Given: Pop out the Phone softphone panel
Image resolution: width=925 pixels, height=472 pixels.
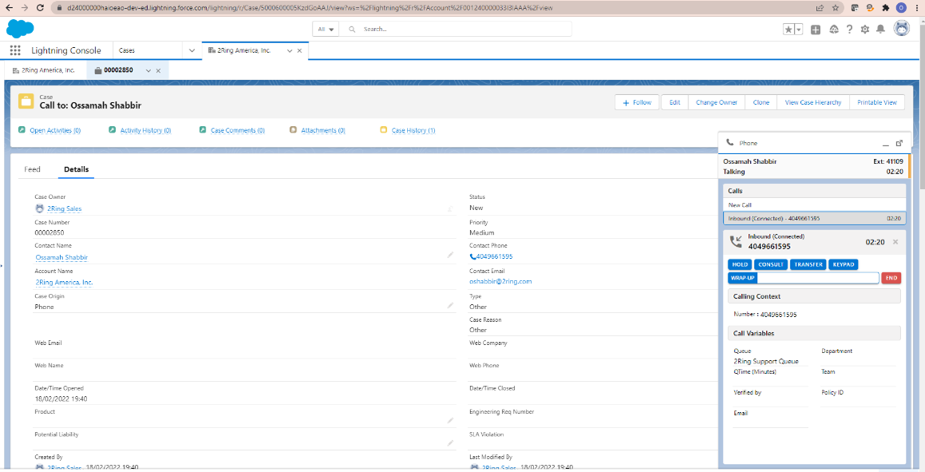Looking at the screenshot, I should (x=900, y=144).
